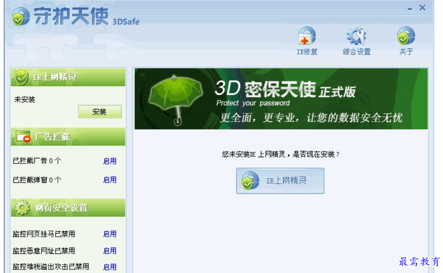Click the 安装 button under 未安装
This screenshot has width=443, height=273.
100,112
